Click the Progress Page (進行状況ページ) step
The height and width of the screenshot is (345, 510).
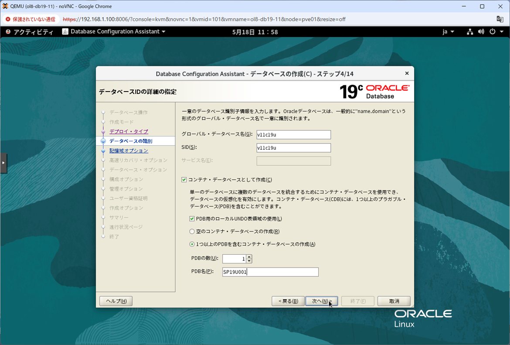point(126,227)
